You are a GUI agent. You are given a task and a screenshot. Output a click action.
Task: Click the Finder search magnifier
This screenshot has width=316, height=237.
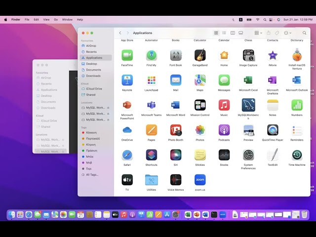point(304,33)
